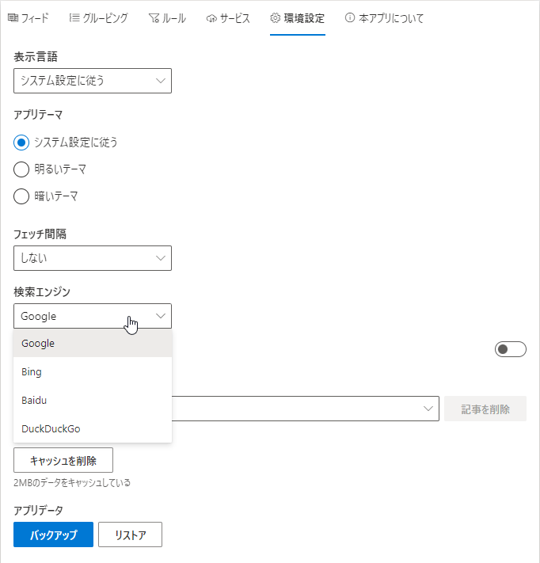
Task: Open the ルール tab
Action: (x=167, y=18)
